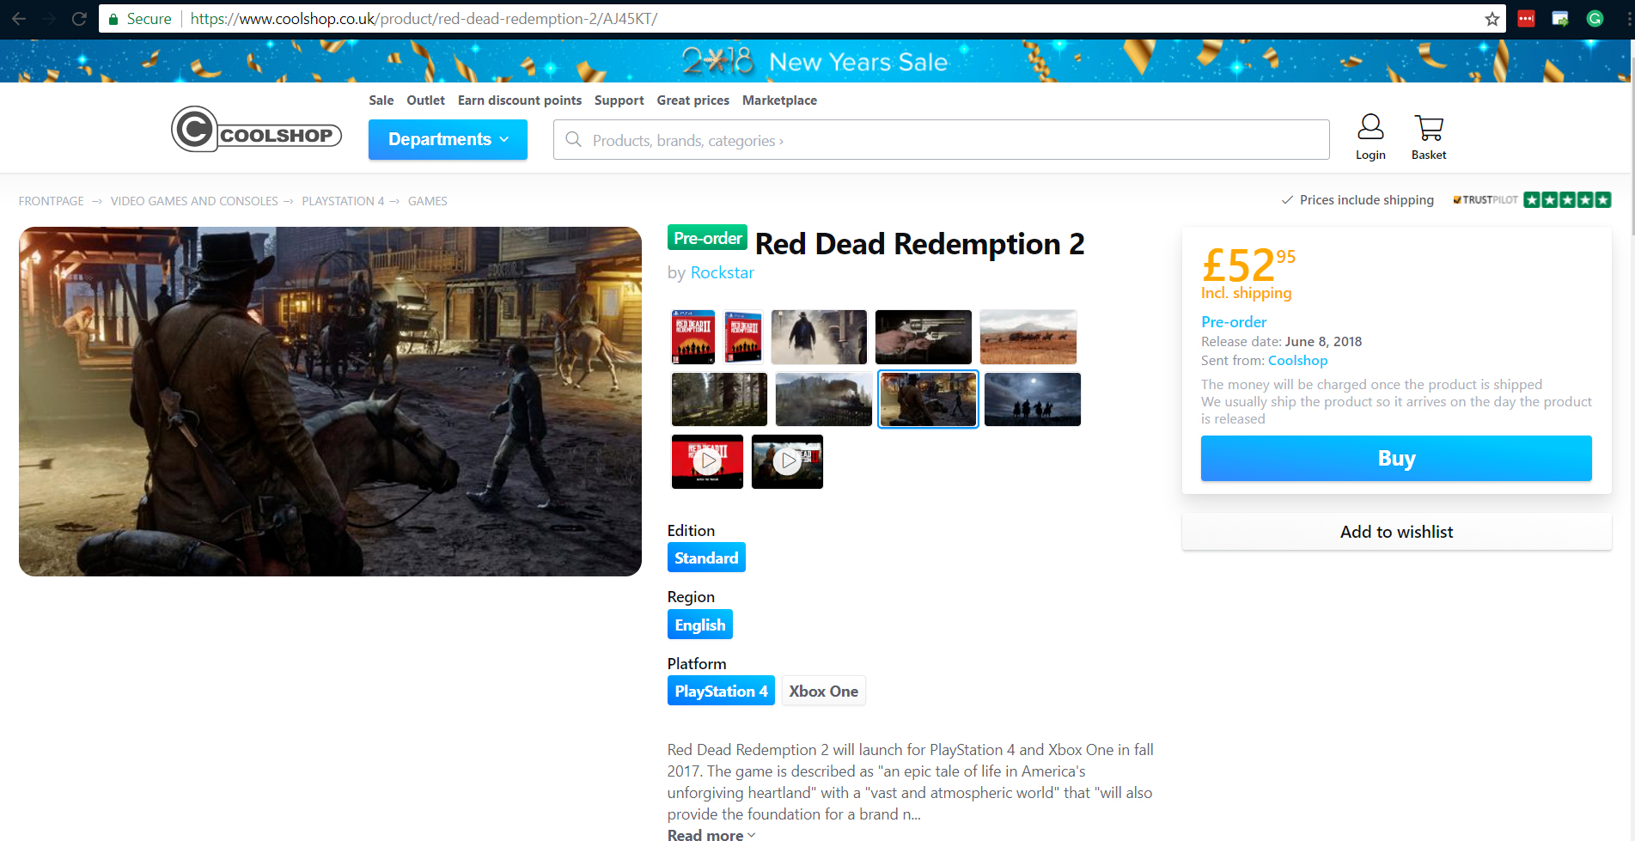
Task: Choose Xbox One platform
Action: coord(823,691)
